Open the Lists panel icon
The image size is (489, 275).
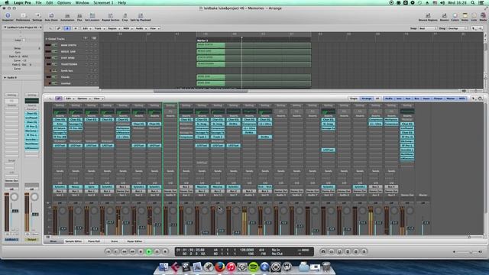click(x=474, y=15)
